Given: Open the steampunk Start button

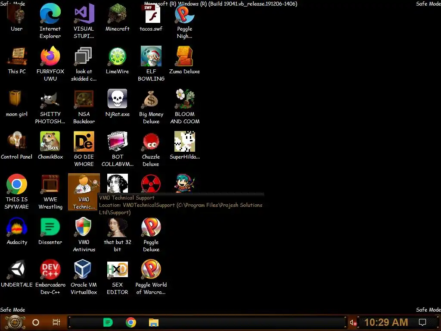Looking at the screenshot, I should (x=15, y=322).
